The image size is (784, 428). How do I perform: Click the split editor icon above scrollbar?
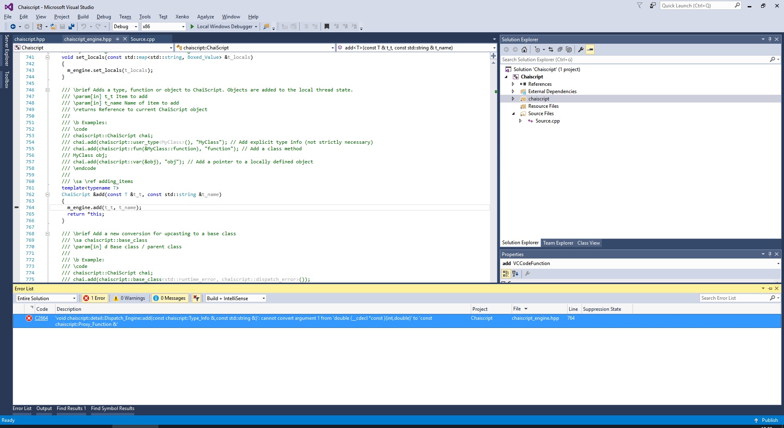(x=493, y=56)
